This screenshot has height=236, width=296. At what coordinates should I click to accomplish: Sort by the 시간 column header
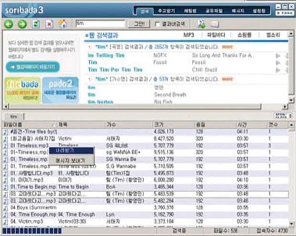252,125
